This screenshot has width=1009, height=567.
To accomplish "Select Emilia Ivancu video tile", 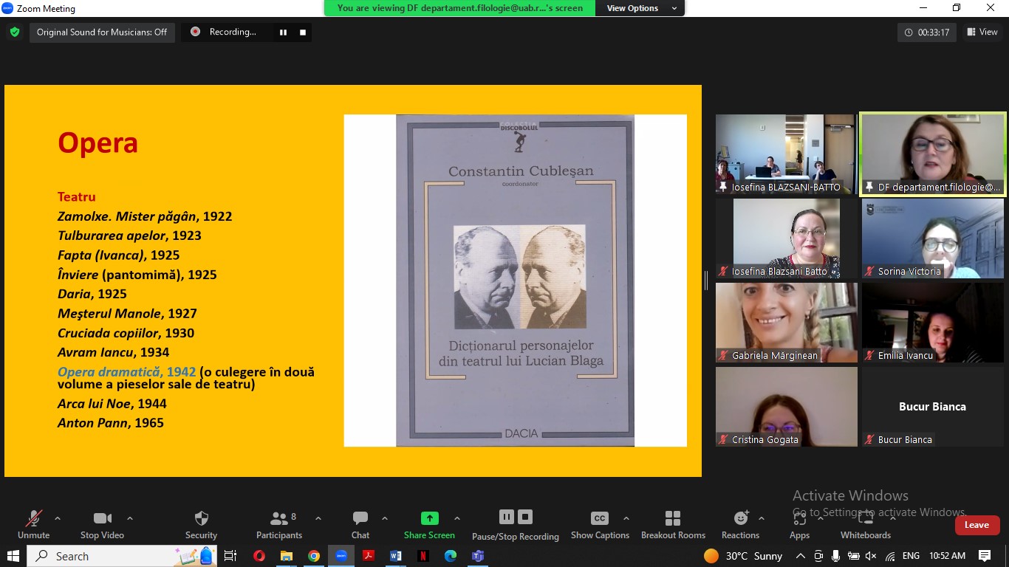I will [x=933, y=323].
